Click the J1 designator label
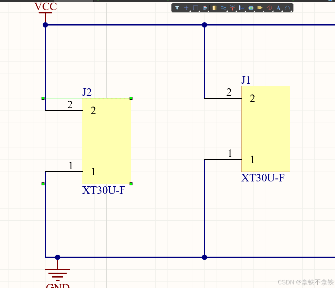The width and height of the screenshot is (335, 288). (x=246, y=80)
